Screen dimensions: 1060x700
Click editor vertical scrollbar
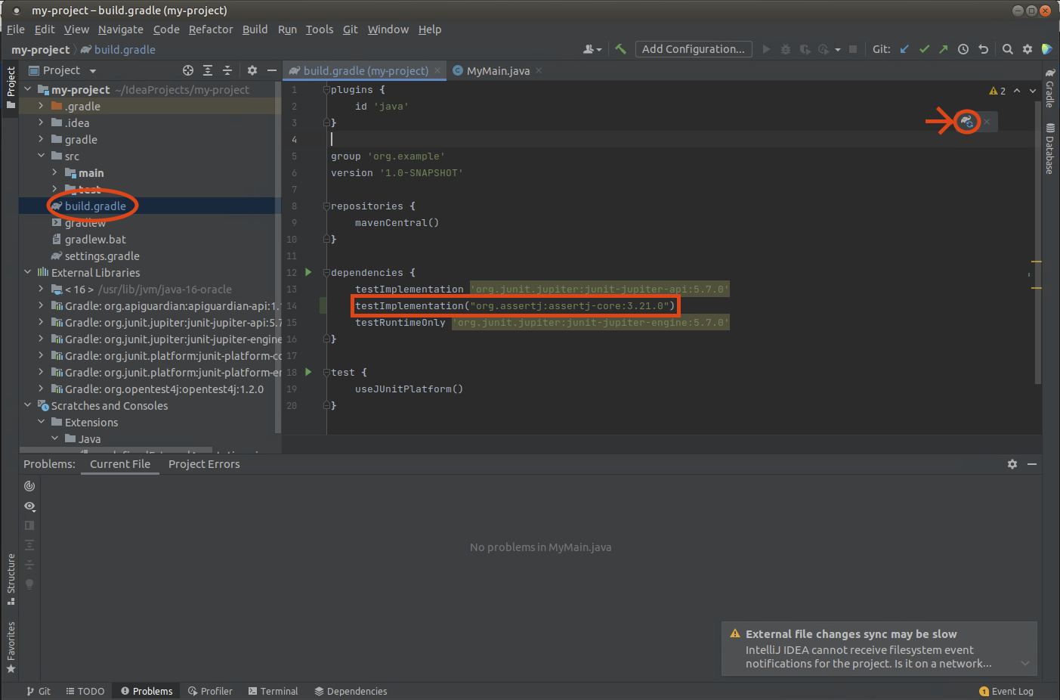pyautogui.click(x=1037, y=242)
